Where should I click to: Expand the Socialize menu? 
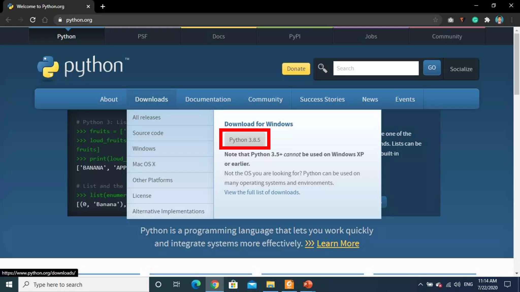point(461,69)
